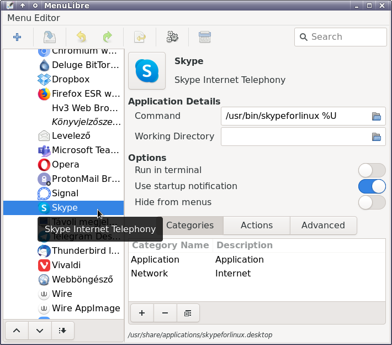Move selected item up with chevron

coord(17,331)
